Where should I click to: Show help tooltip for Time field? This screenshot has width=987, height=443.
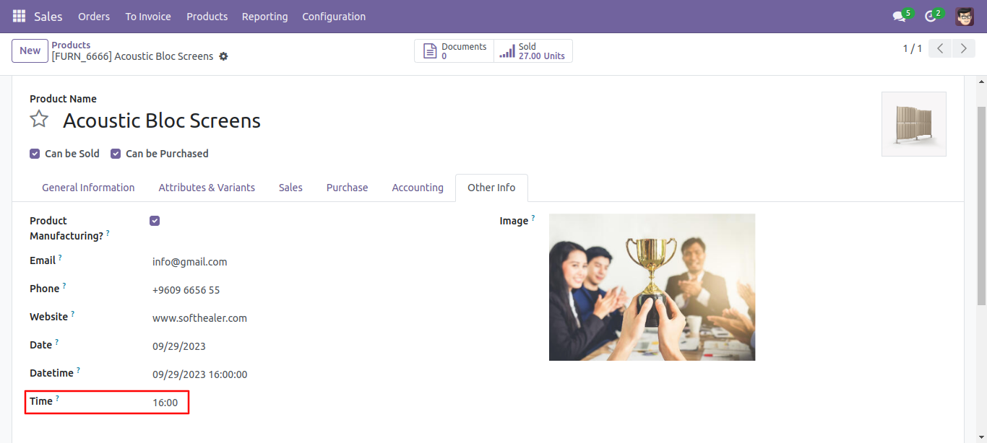click(x=57, y=398)
